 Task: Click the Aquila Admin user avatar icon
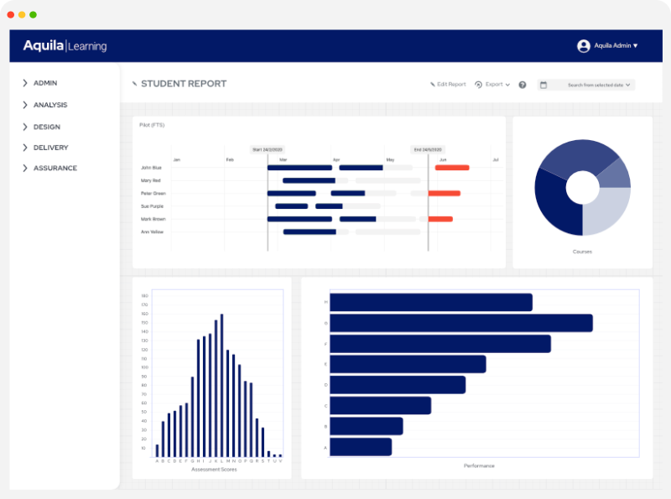(x=584, y=46)
